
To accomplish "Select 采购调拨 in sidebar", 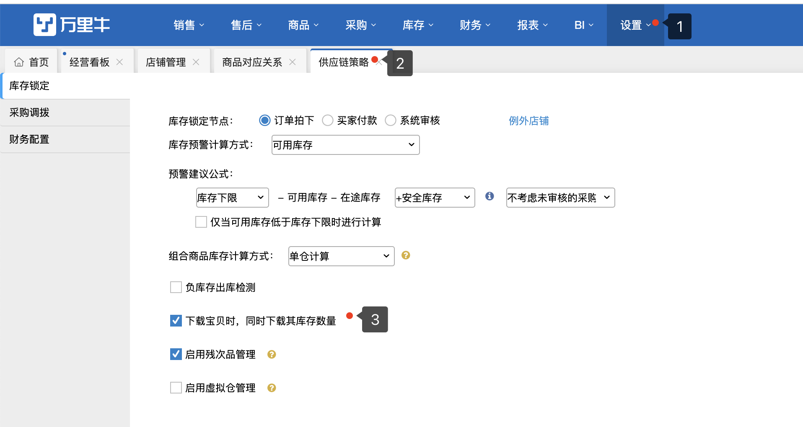I will 65,113.
